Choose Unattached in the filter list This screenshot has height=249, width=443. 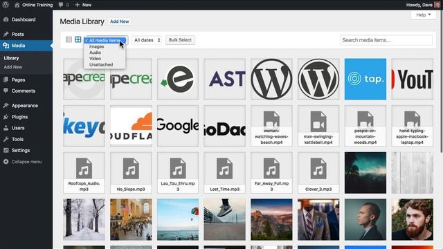tap(105, 64)
